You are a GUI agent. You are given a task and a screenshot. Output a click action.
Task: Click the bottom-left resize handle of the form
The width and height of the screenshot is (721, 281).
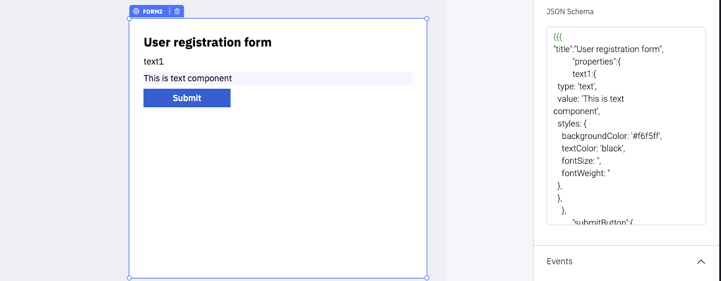click(x=129, y=278)
